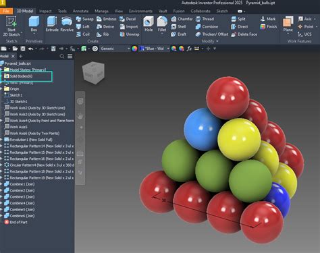Select the Direct edit tool

(x=239, y=27)
